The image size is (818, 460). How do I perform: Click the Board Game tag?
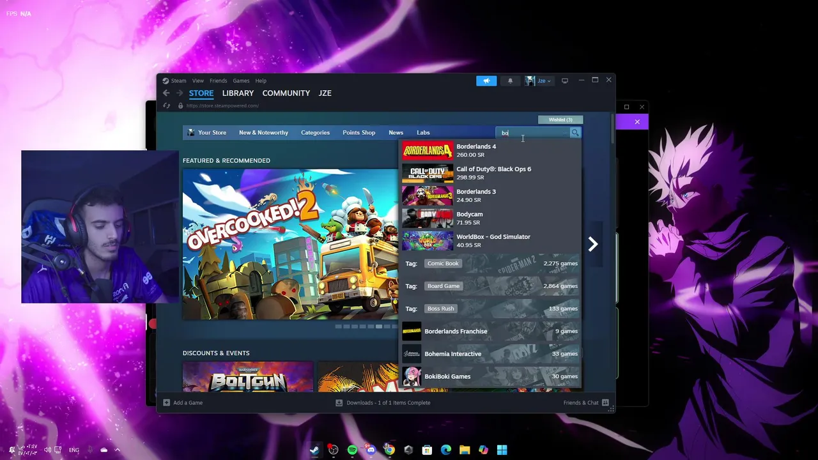pos(444,286)
